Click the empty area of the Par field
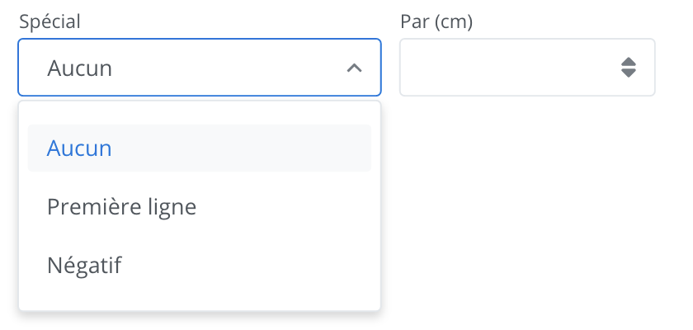 [503, 68]
